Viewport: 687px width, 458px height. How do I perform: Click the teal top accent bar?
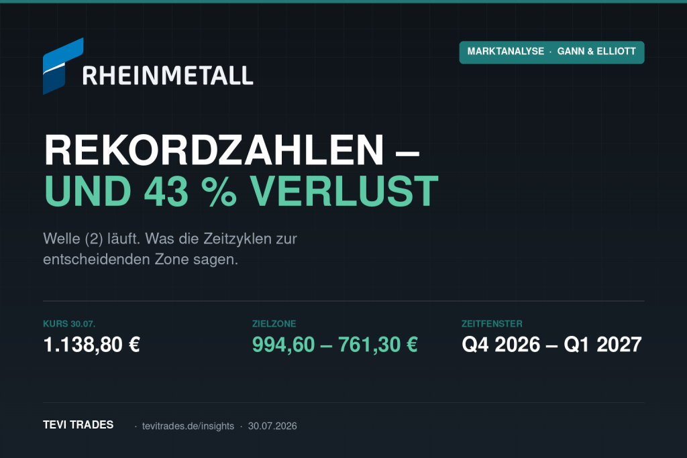click(343, 1)
